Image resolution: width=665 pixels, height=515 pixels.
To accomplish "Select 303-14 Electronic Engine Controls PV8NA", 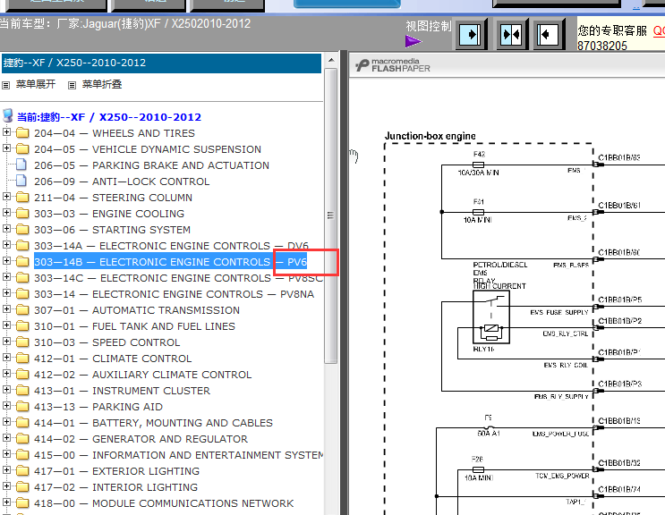I will pos(175,294).
